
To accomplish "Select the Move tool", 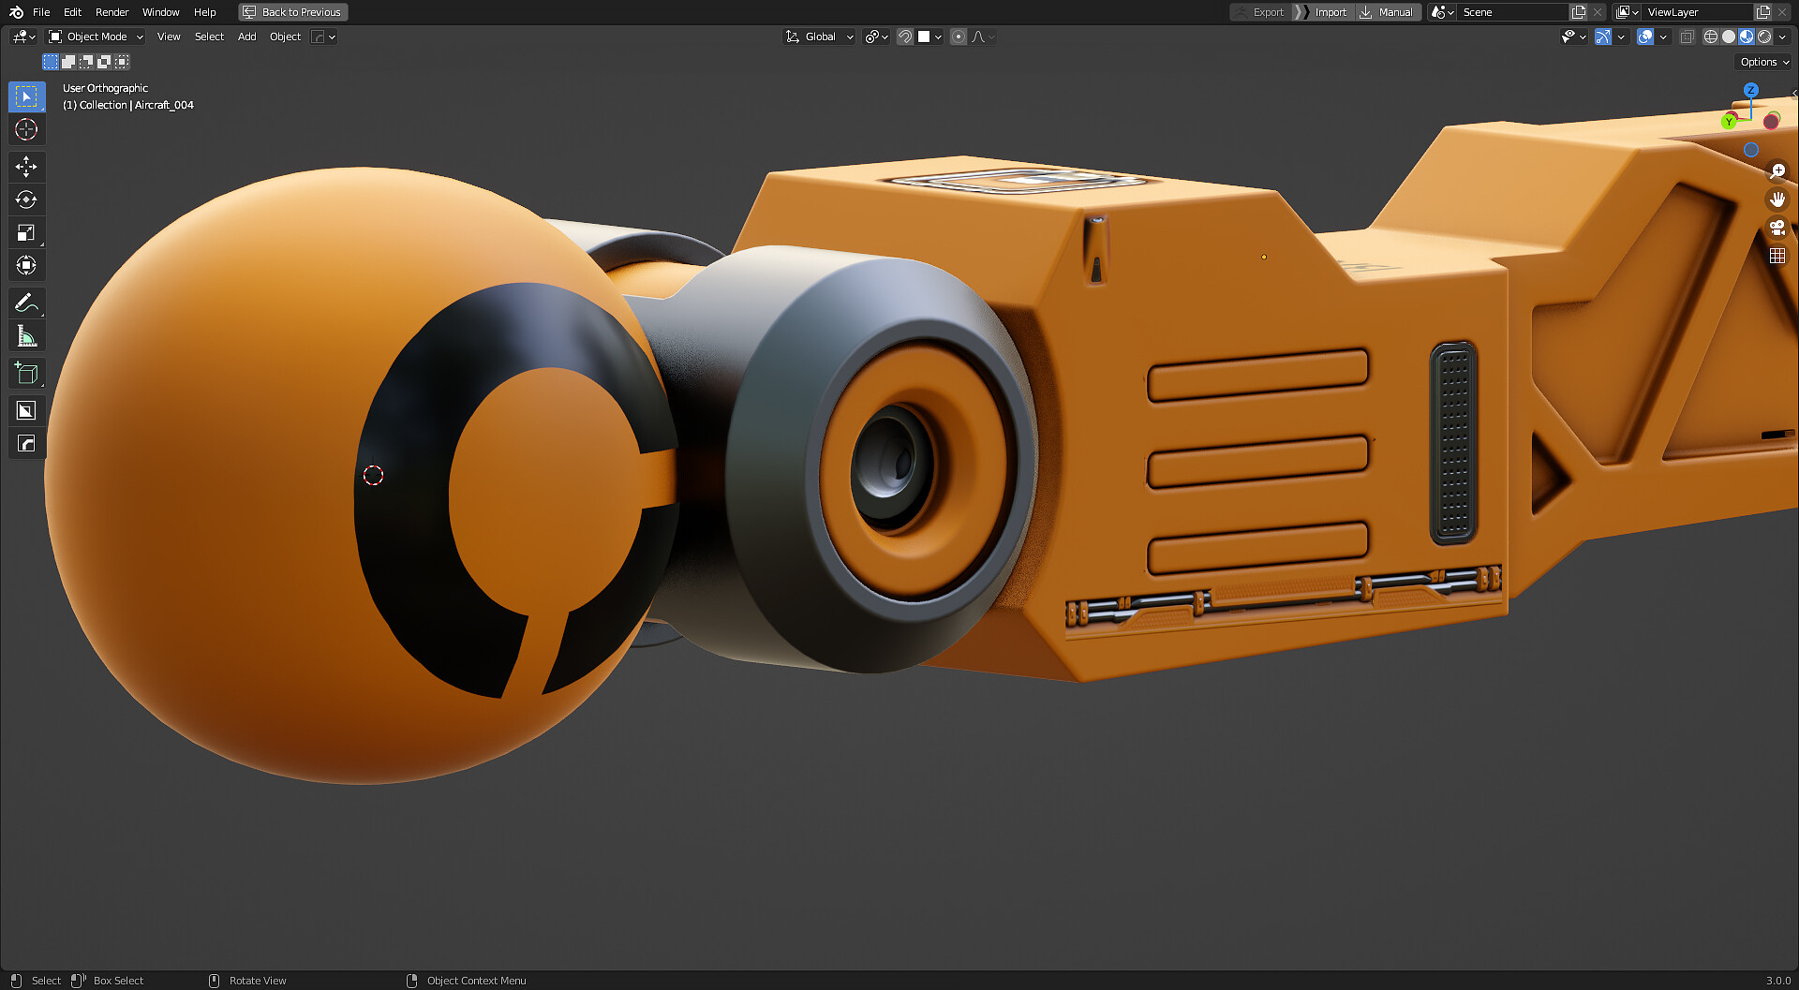I will 26,167.
